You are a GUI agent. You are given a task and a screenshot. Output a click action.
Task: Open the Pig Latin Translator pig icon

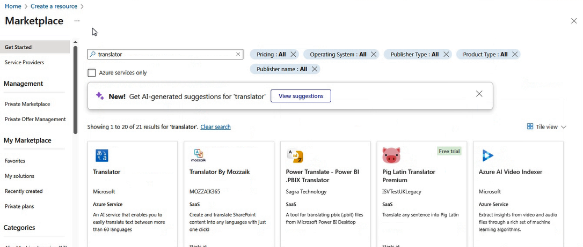[391, 155]
